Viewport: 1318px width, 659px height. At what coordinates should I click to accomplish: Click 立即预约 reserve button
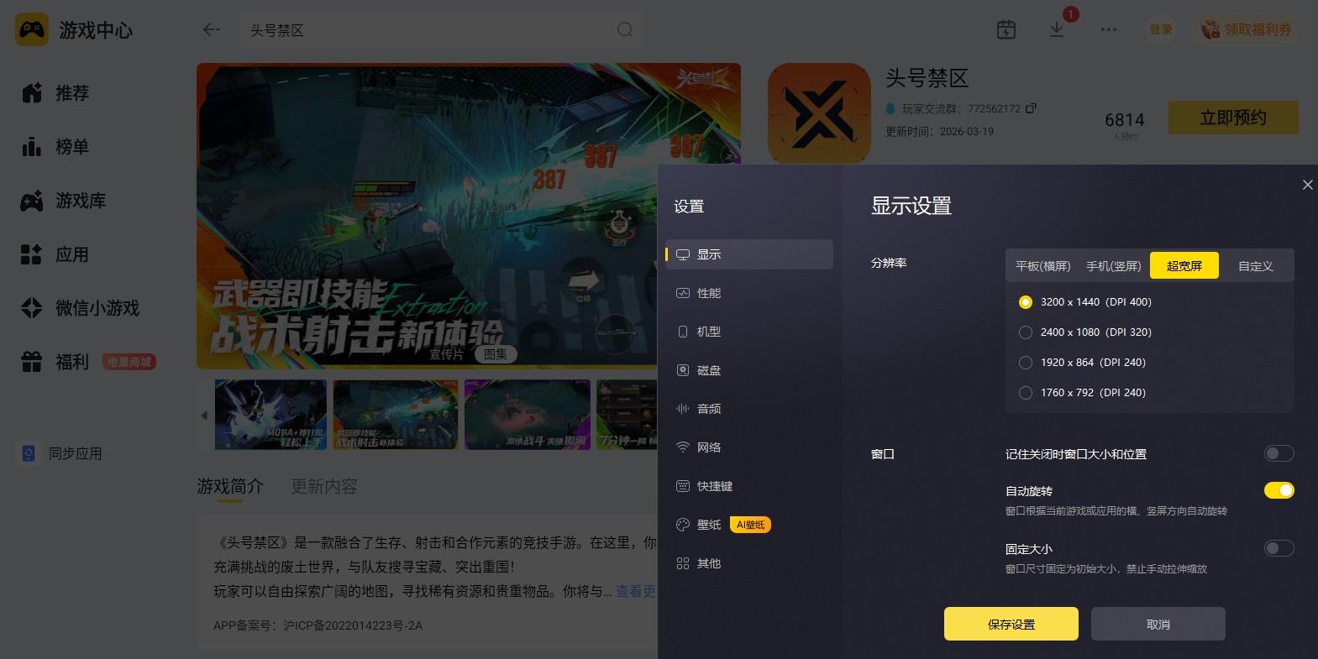click(x=1233, y=118)
